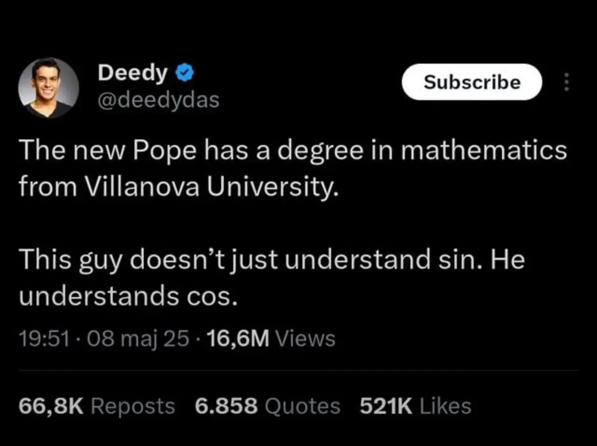Open the @deedydas handle link

click(x=158, y=100)
